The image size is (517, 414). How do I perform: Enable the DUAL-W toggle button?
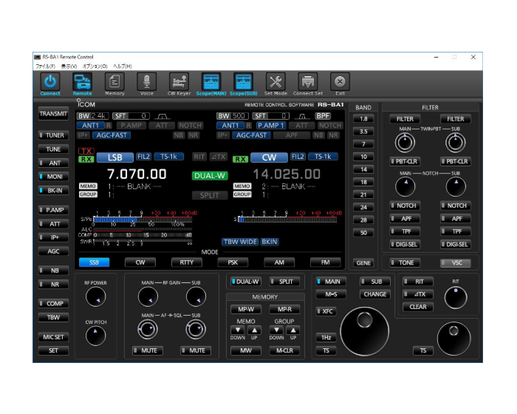246,282
